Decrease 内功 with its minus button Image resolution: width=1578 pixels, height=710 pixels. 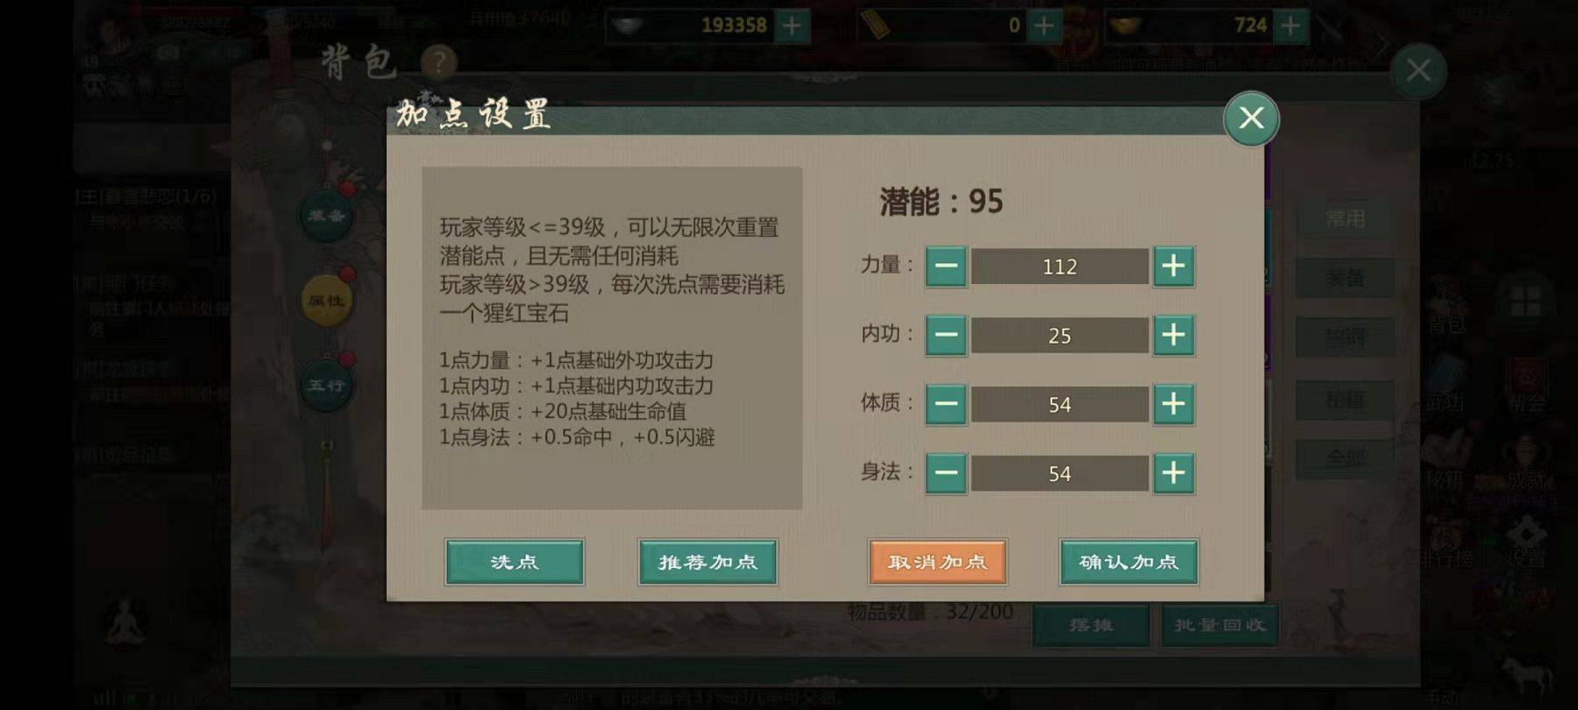point(946,336)
